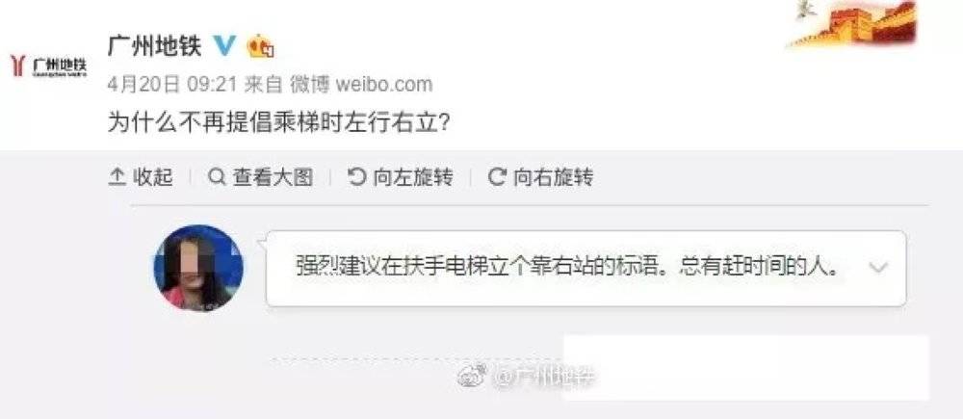The height and width of the screenshot is (419, 963).
Task: Click the orange crown membership badge
Action: point(260,46)
